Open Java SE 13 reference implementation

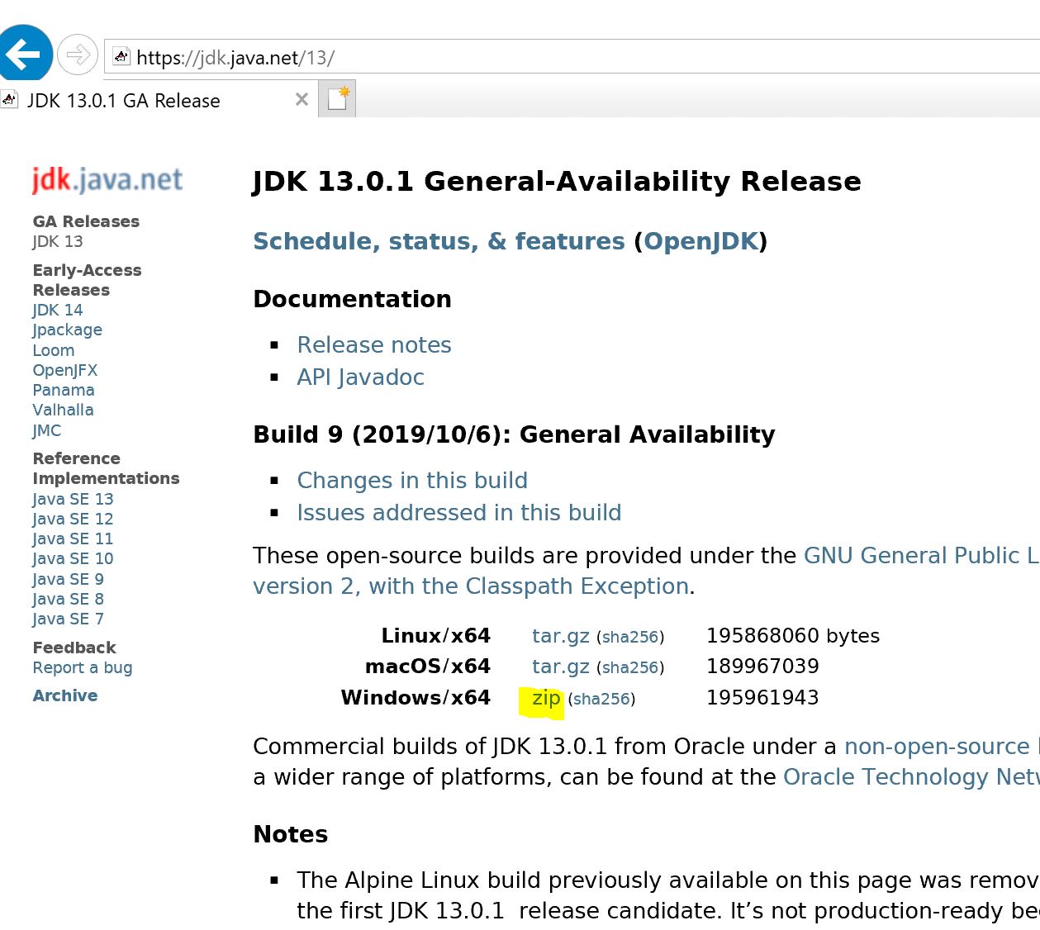tap(73, 499)
